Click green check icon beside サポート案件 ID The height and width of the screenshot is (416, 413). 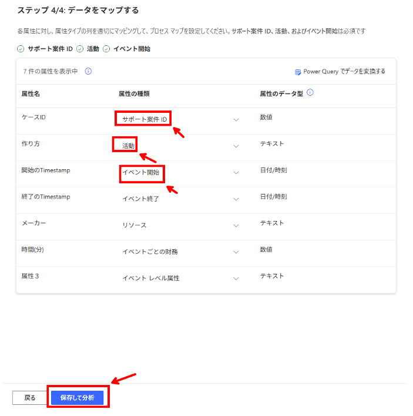click(21, 49)
